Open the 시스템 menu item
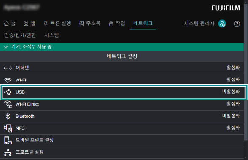The image size is (248, 160). (51, 35)
